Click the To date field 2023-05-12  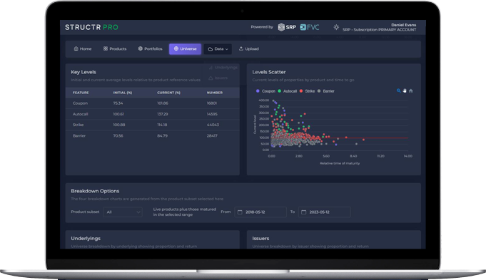point(324,212)
